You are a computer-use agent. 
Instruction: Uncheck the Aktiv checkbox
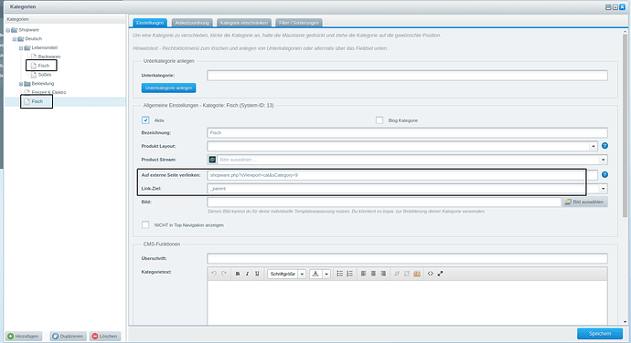(145, 120)
